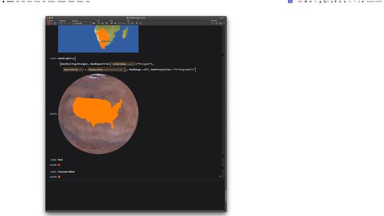Click the Red output color swatch

pos(59,165)
